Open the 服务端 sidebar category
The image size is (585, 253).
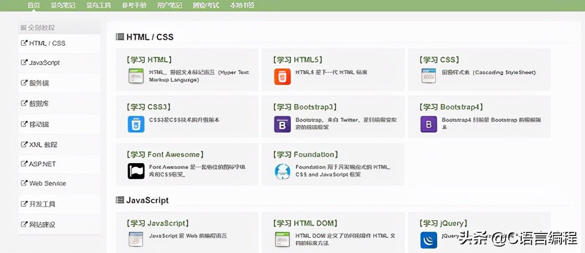click(x=59, y=83)
